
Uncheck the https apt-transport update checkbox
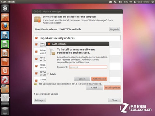click(x=36, y=66)
